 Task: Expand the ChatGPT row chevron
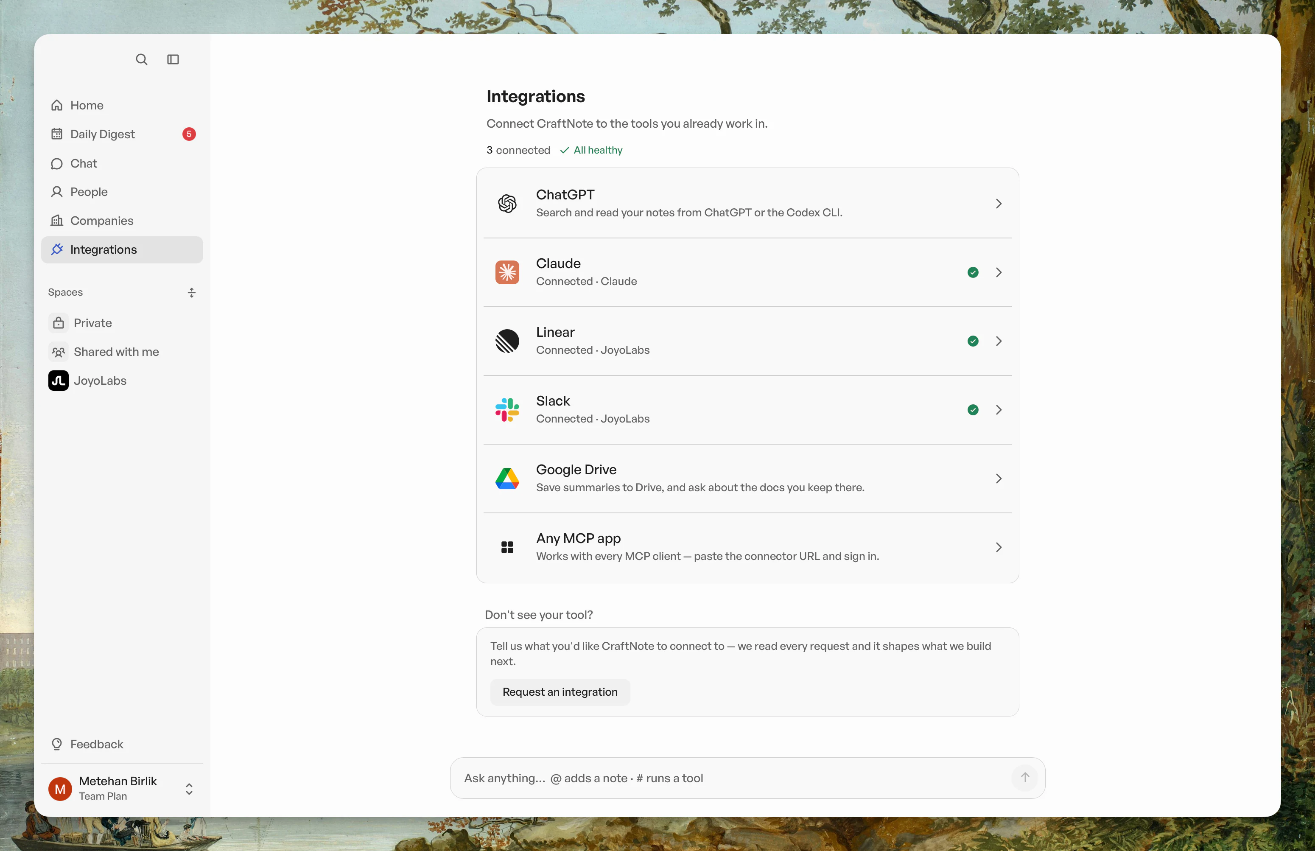(999, 203)
